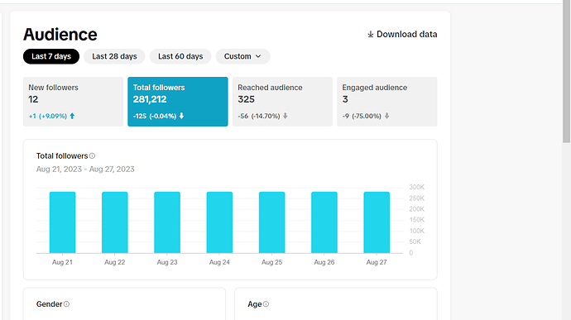Image resolution: width=571 pixels, height=320 pixels.
Task: Click New followers up-arrow trend icon
Action: click(72, 116)
